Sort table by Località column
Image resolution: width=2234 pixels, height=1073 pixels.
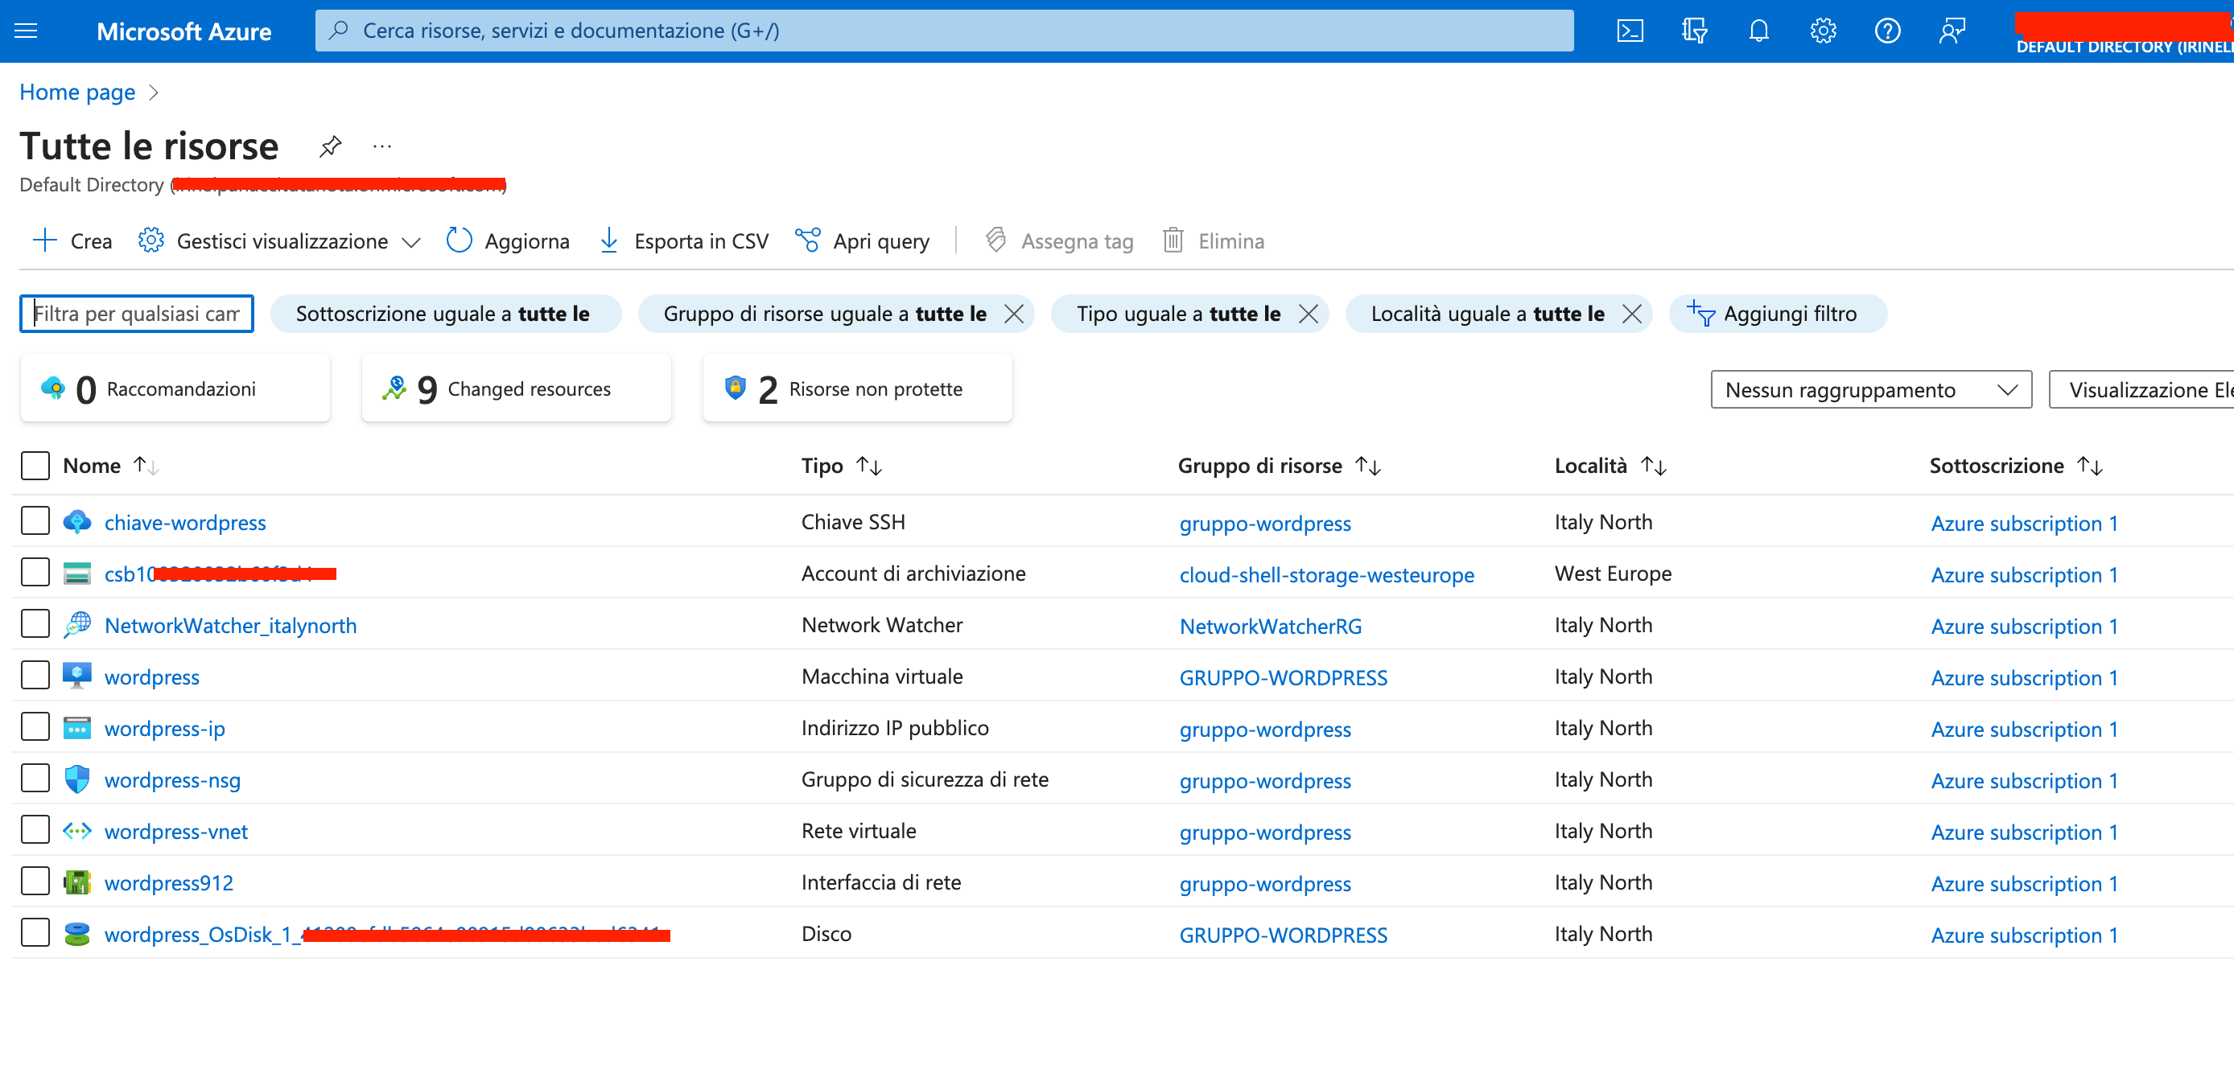1610,467
